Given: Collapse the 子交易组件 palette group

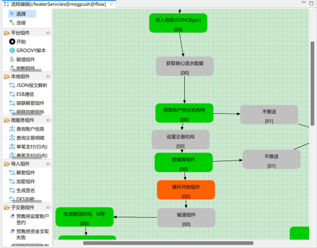Looking at the screenshot, I should click(27, 207).
